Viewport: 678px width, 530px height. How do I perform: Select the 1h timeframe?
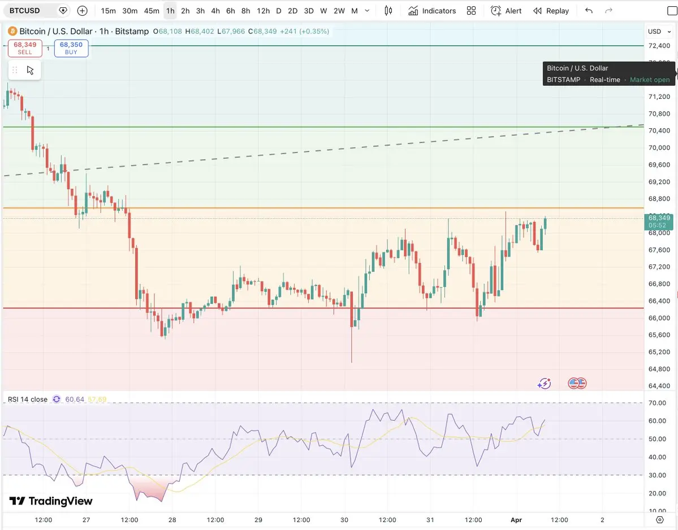(x=170, y=11)
